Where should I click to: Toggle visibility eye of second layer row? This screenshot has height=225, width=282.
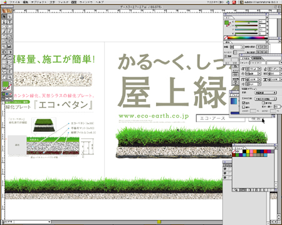pyautogui.click(x=225, y=173)
